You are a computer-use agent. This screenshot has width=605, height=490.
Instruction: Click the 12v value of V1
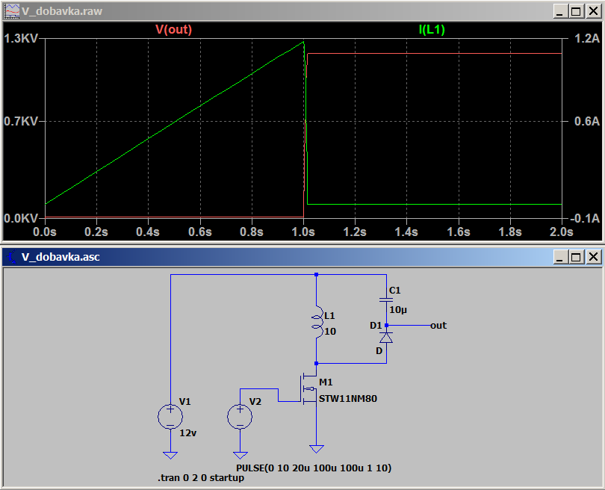click(187, 432)
